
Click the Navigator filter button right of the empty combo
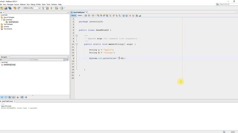tap(67, 60)
